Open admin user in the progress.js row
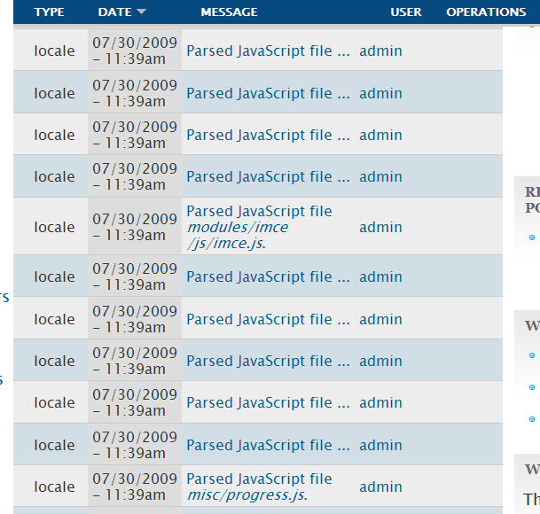540x514 pixels. click(x=380, y=487)
